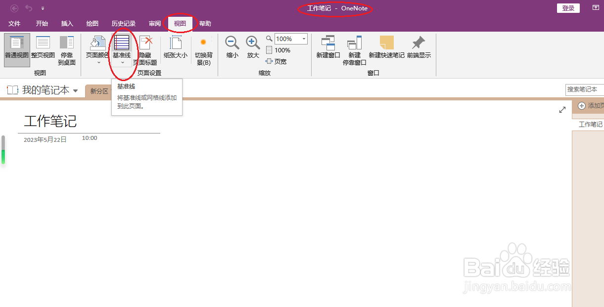Select the 工作笔记 page in page list
This screenshot has width=604, height=307.
coord(588,125)
